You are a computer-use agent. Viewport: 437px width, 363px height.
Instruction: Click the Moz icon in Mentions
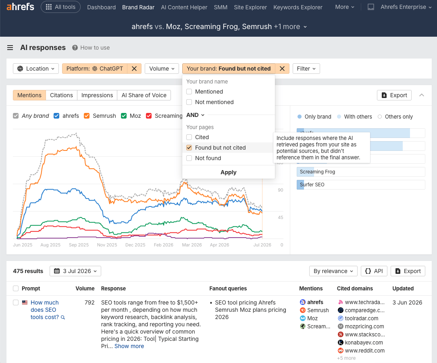click(x=303, y=318)
